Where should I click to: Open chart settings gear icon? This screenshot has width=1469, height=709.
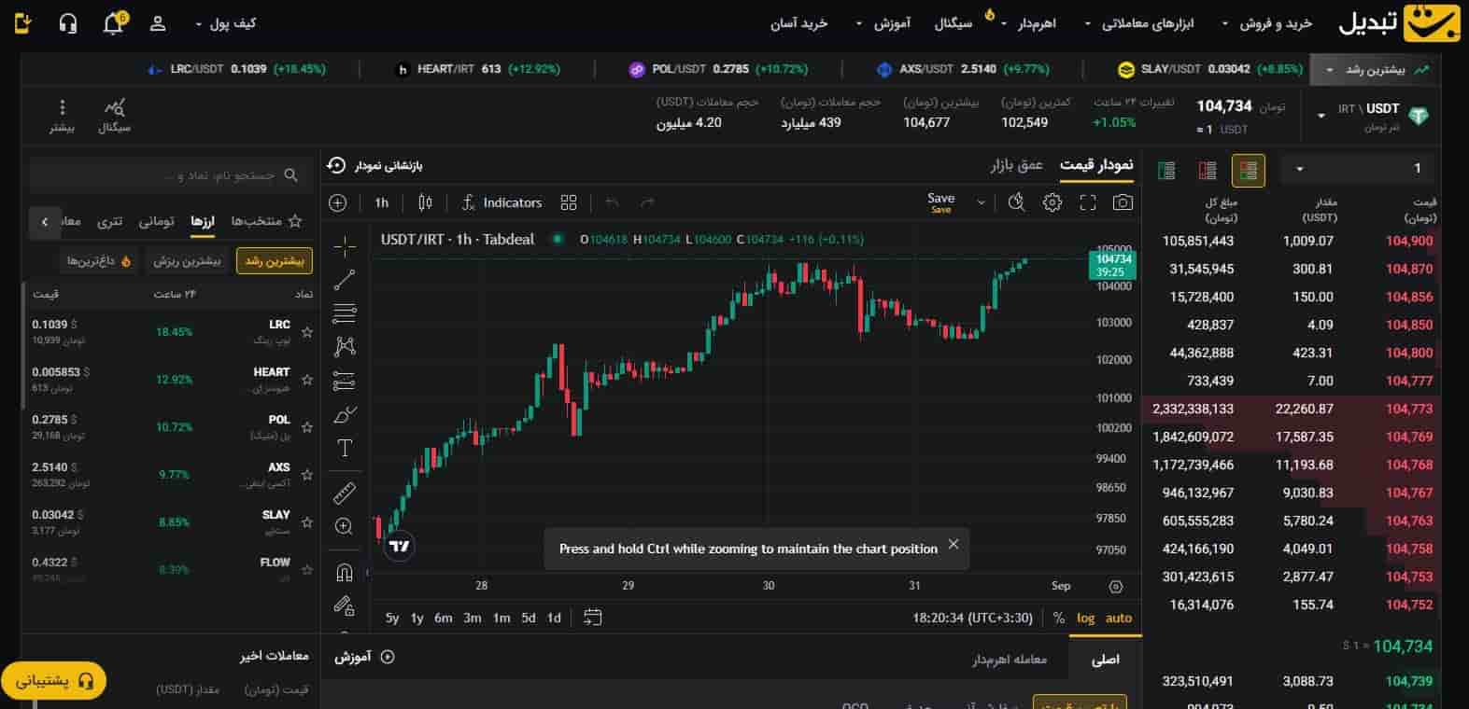tap(1052, 202)
